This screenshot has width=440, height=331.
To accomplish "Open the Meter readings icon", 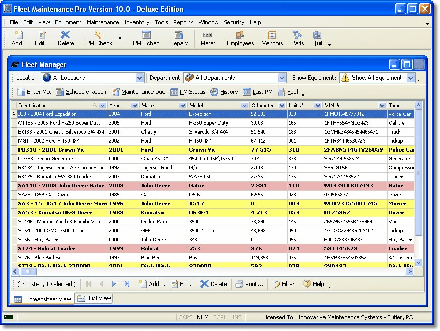I will (207, 35).
